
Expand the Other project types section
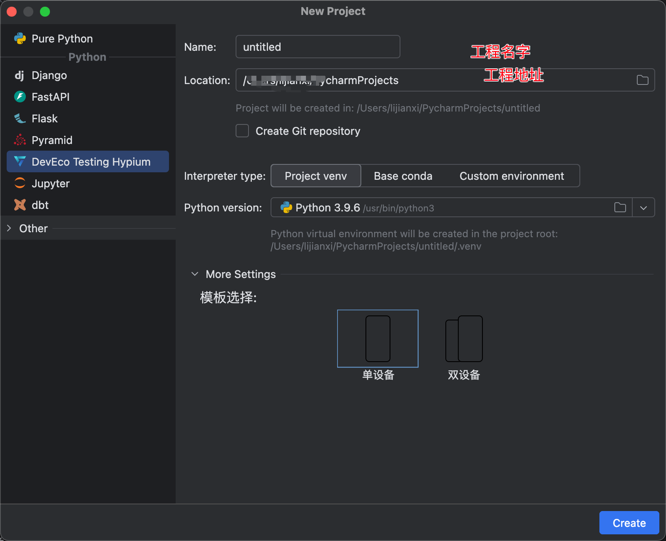click(9, 228)
